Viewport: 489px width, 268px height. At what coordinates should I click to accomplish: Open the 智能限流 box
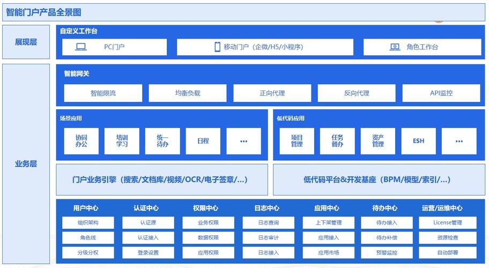click(103, 93)
